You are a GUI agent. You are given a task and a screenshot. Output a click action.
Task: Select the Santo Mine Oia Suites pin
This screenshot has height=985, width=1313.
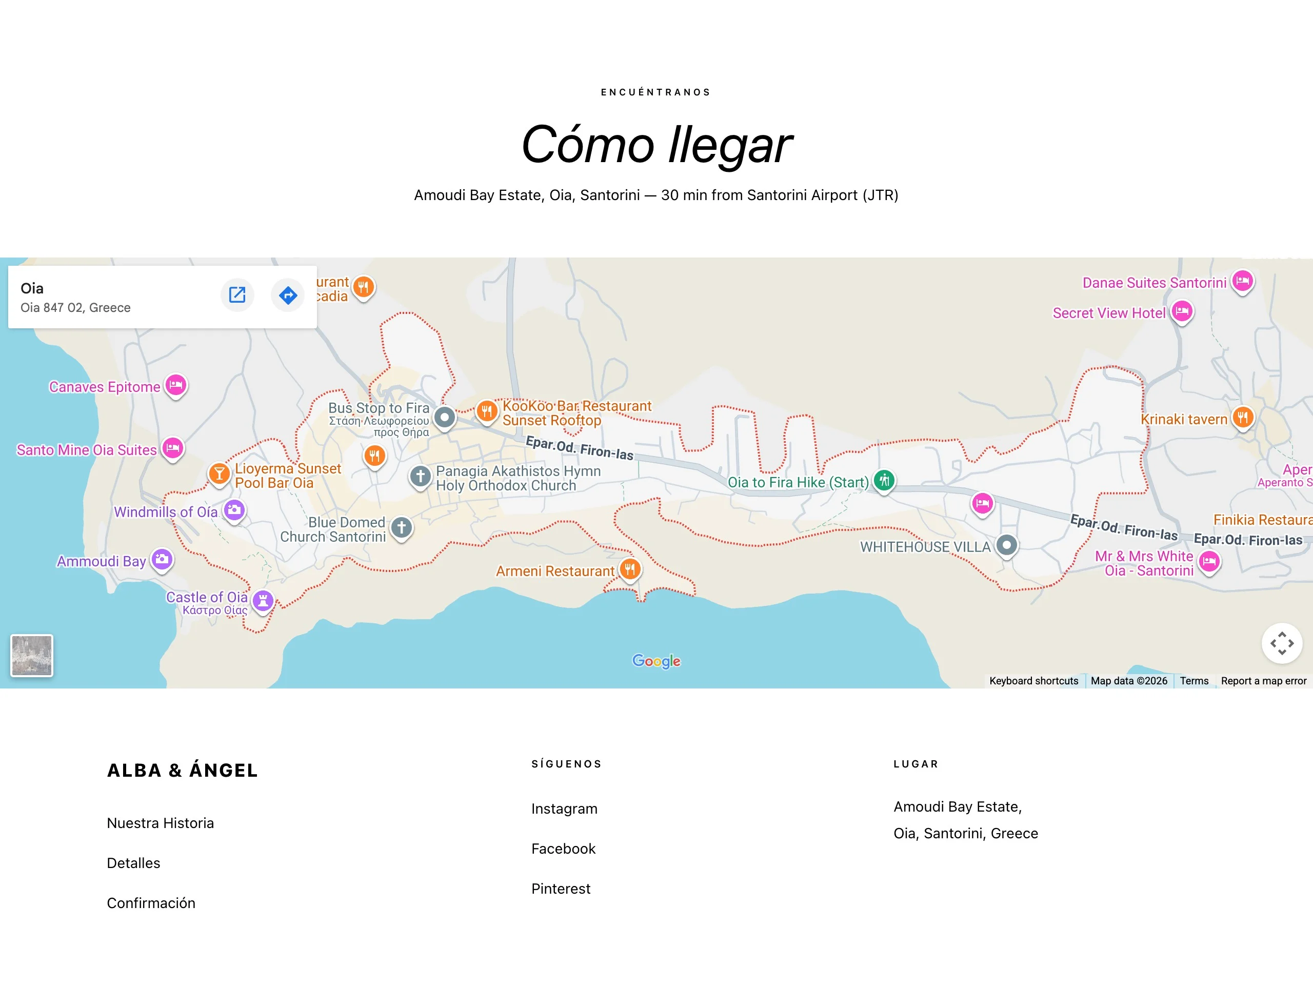click(173, 448)
